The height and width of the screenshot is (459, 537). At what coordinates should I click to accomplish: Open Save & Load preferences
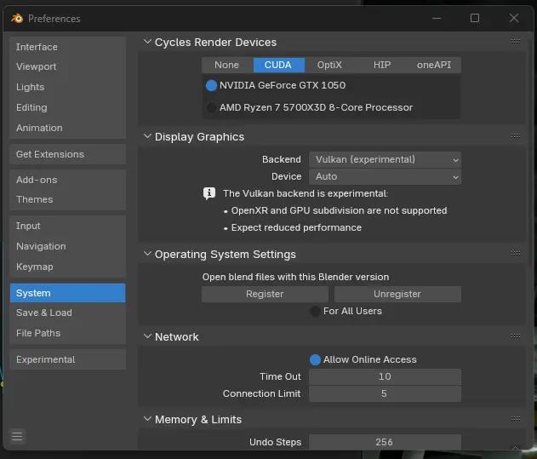[67, 313]
